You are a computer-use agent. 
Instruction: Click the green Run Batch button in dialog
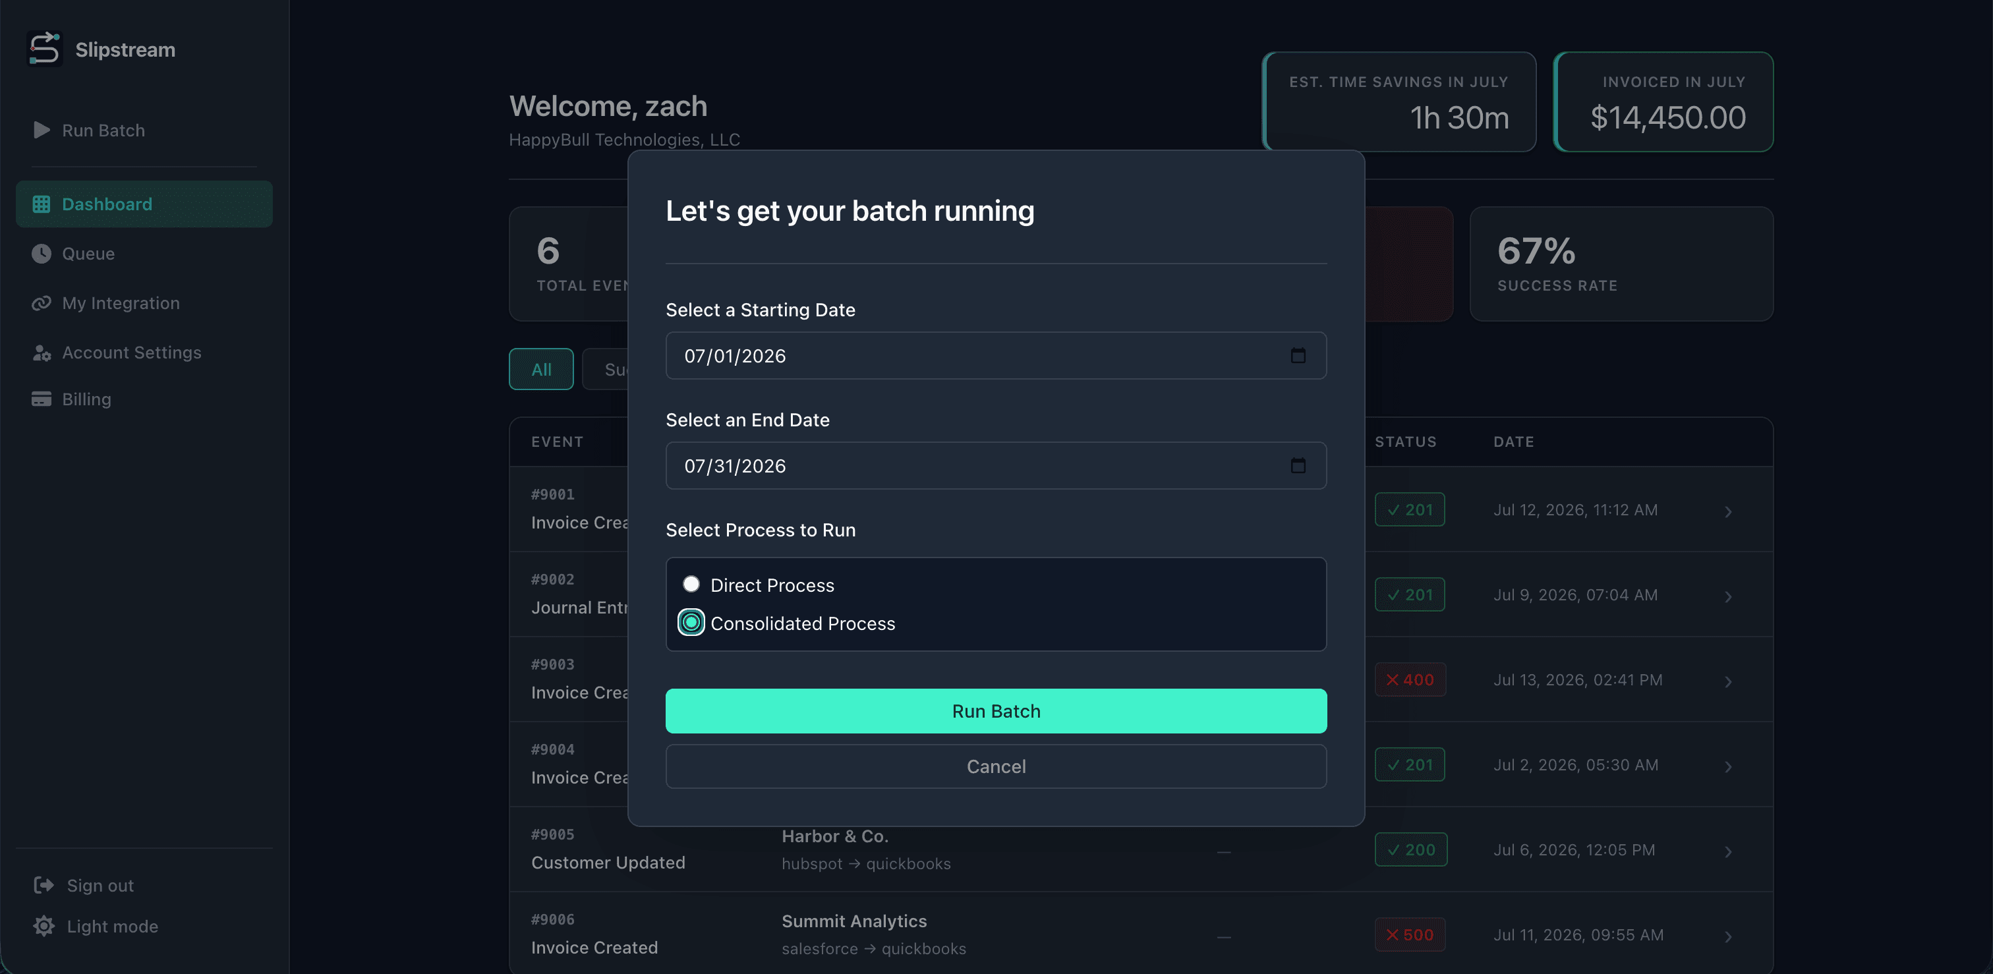point(996,711)
